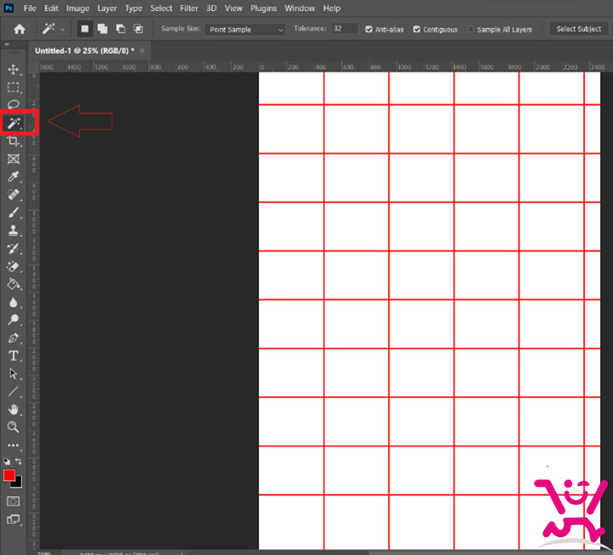The height and width of the screenshot is (555, 613).
Task: Swap foreground and background colors
Action: 19,461
